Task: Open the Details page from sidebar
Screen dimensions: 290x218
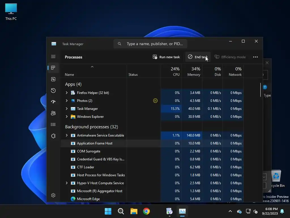Action: point(53,125)
